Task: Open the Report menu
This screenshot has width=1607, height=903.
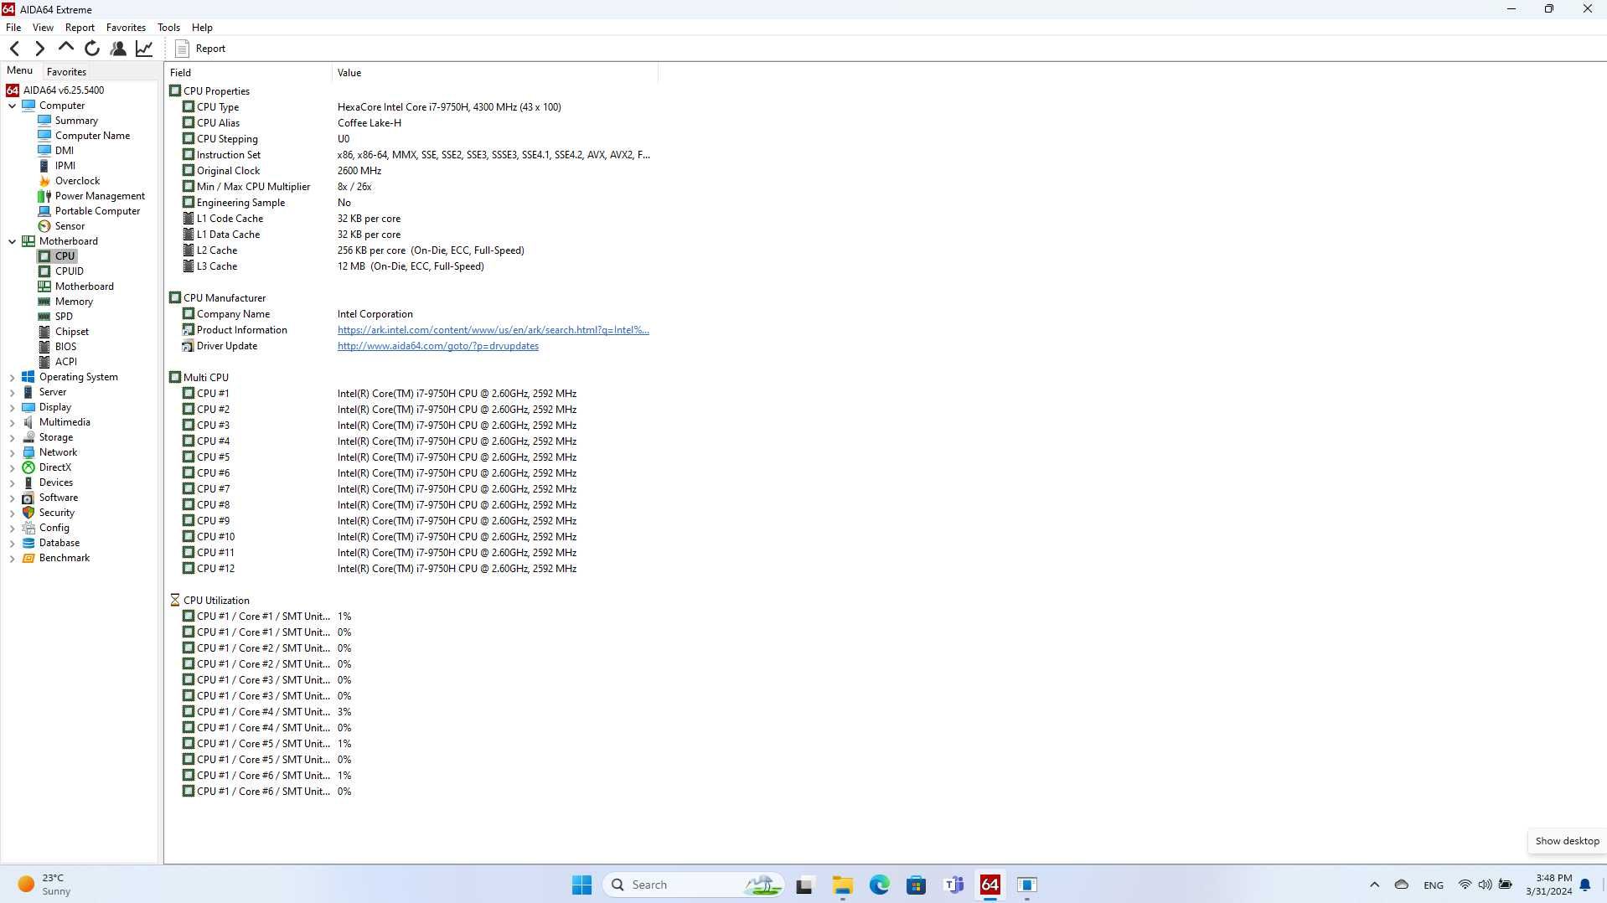Action: (x=80, y=28)
